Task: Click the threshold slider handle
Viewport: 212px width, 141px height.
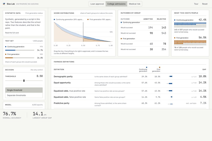Action: (24, 81)
